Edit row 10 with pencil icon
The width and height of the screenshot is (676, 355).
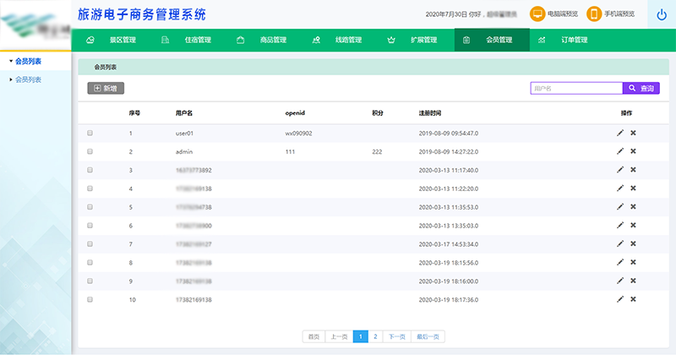click(x=620, y=299)
